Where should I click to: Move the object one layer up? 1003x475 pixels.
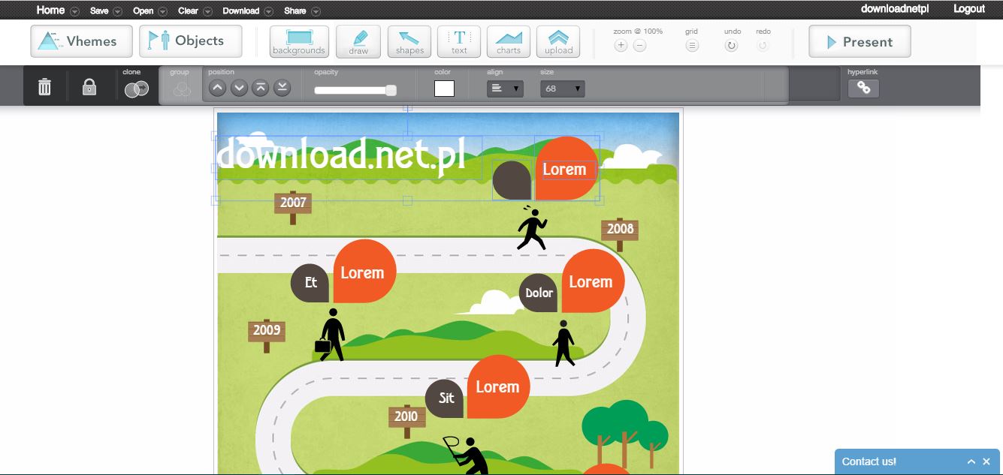[217, 88]
